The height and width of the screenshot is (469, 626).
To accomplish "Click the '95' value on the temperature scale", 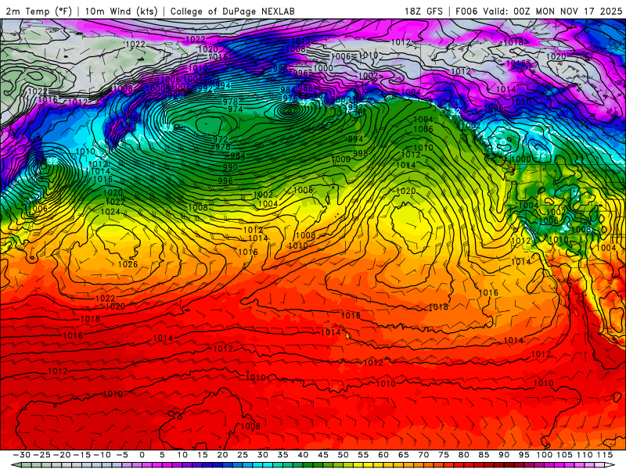I will [x=523, y=455].
